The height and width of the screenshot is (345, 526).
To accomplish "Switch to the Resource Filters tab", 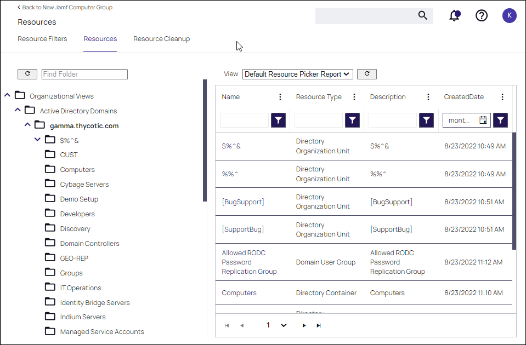I will (x=42, y=39).
